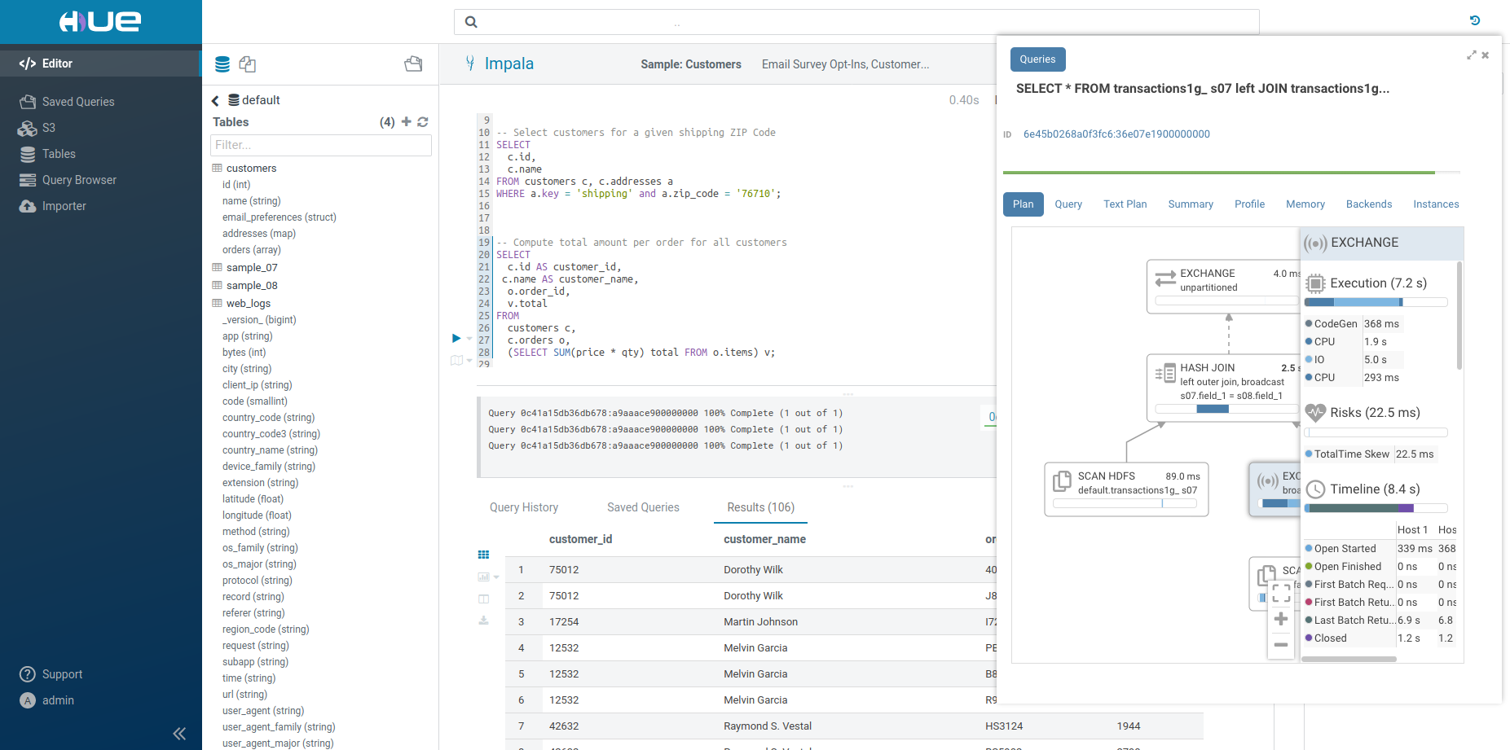
Task: Switch to the Text Plan tab
Action: tap(1125, 204)
